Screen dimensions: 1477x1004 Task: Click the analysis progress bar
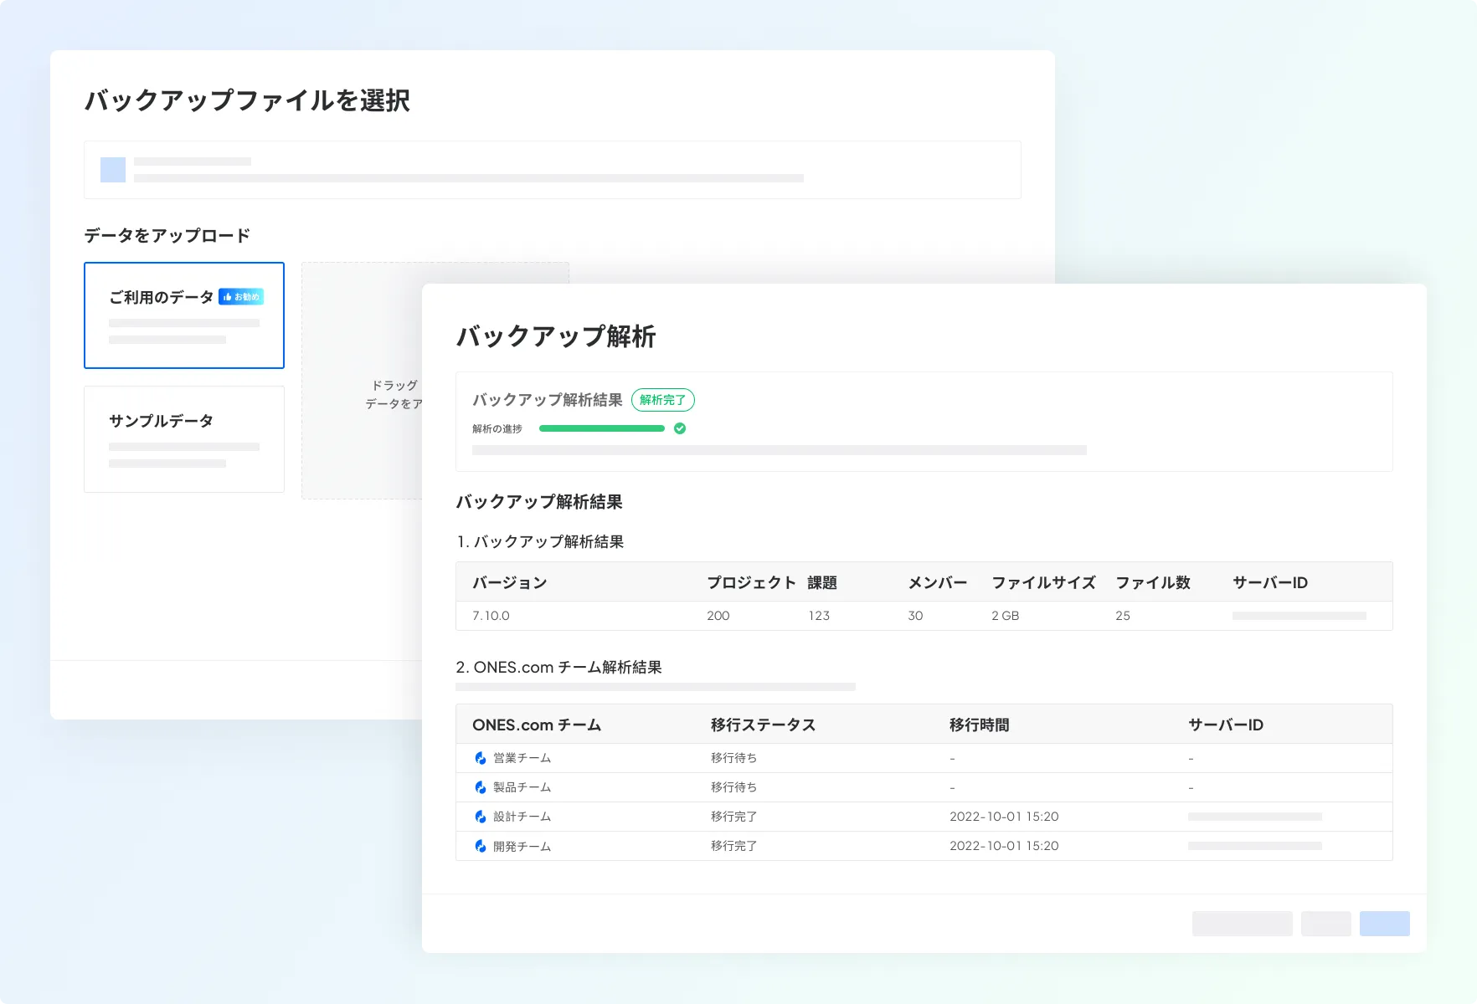[x=601, y=428]
